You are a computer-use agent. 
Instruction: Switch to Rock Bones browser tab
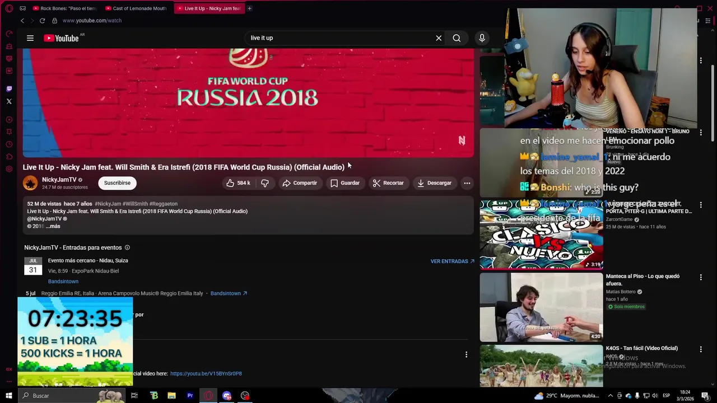(64, 8)
